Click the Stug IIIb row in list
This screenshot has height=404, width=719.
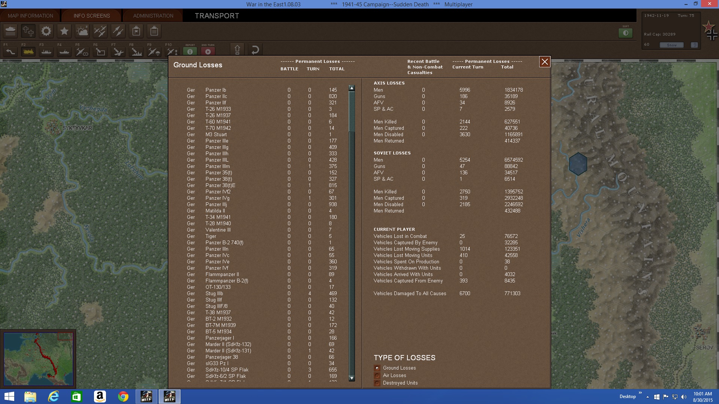pyautogui.click(x=262, y=293)
